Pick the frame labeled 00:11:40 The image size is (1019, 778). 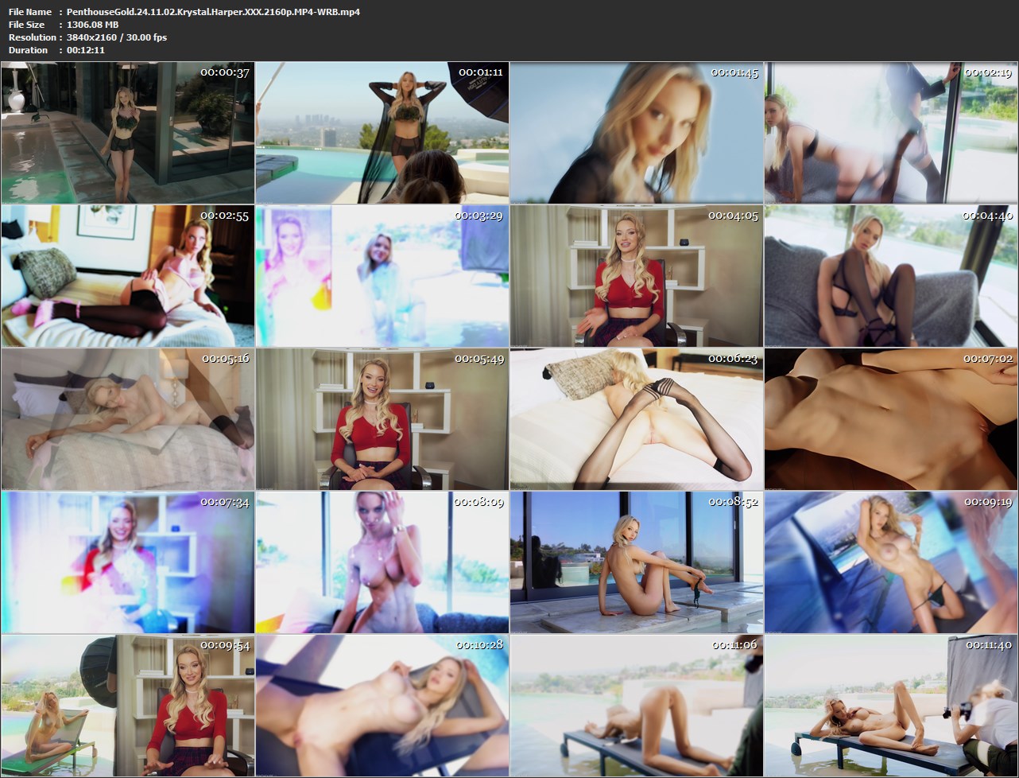coord(891,706)
